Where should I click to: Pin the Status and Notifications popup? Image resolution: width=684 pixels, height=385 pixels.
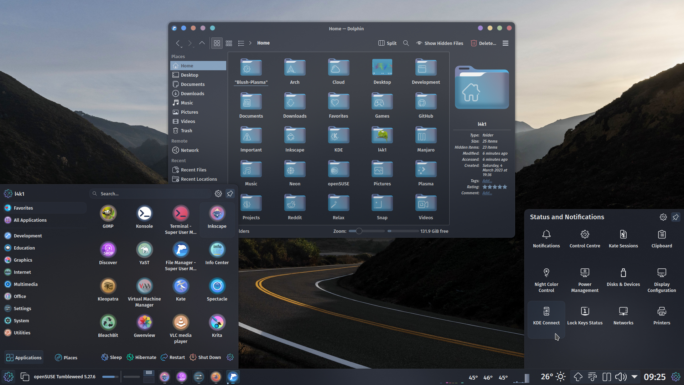[x=675, y=217]
